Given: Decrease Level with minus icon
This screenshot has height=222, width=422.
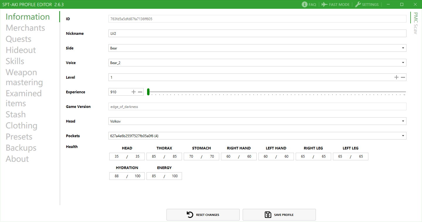Looking at the screenshot, I should pos(403,77).
